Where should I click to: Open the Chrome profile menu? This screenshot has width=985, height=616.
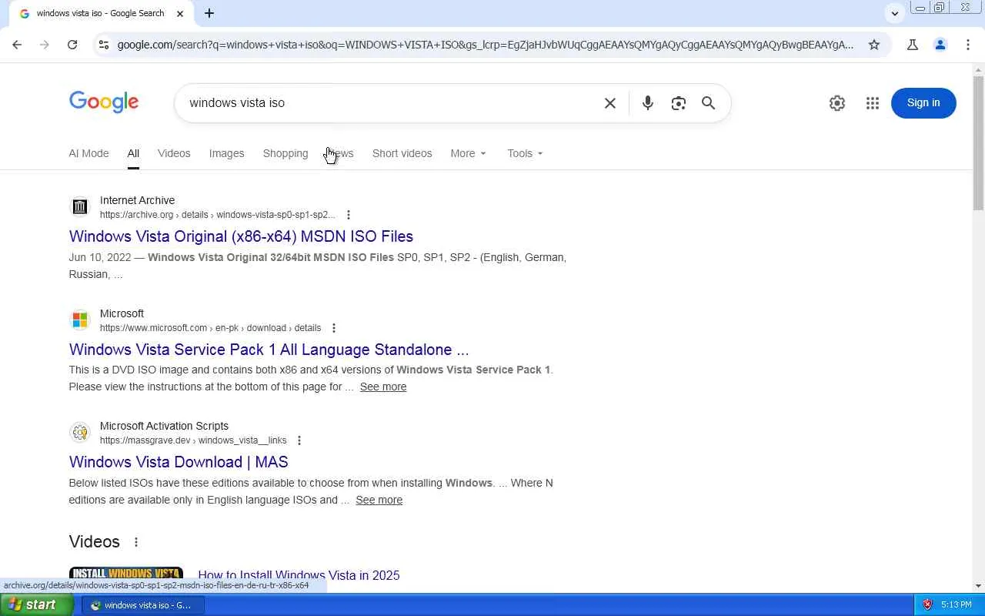pyautogui.click(x=940, y=45)
